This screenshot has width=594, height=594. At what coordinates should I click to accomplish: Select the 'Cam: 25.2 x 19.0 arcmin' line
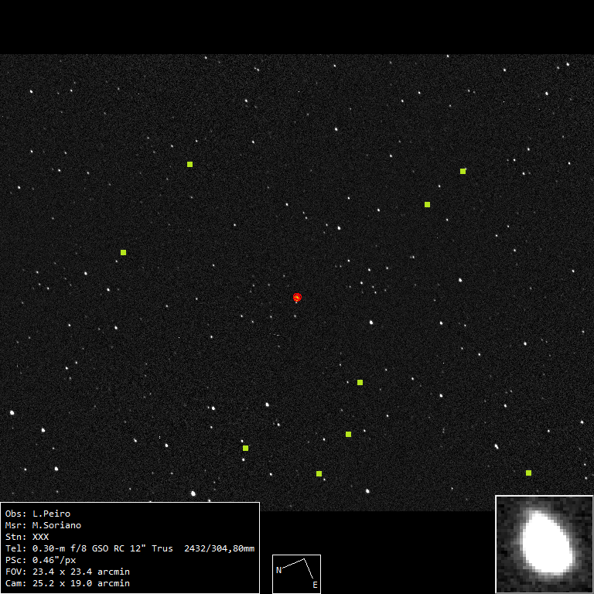click(x=67, y=583)
